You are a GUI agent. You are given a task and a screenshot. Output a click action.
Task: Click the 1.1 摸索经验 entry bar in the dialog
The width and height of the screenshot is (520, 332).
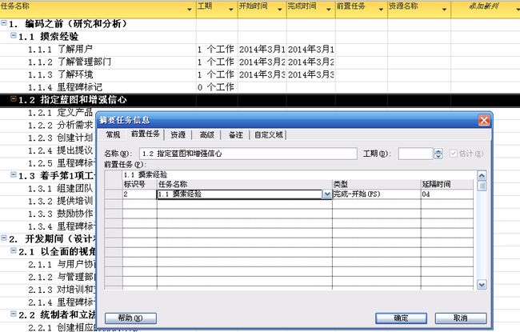pos(298,174)
